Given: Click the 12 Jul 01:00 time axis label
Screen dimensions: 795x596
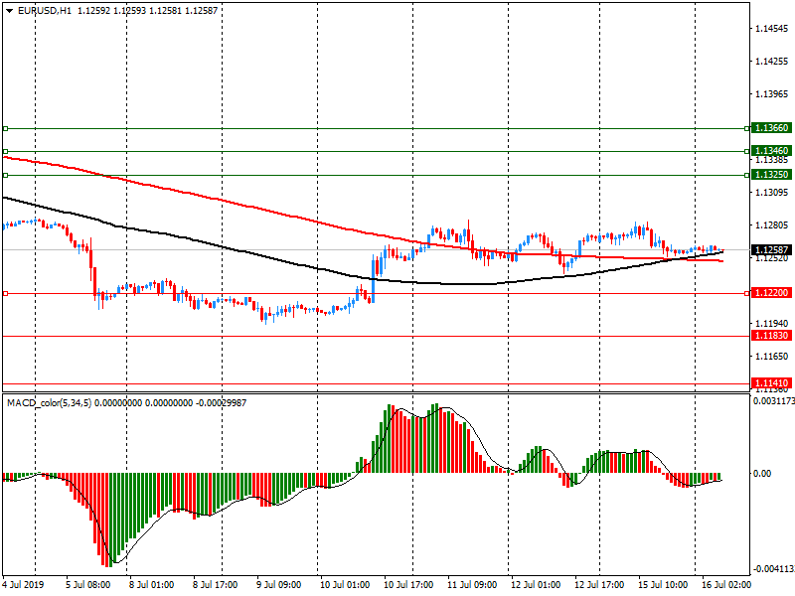Looking at the screenshot, I should [536, 584].
